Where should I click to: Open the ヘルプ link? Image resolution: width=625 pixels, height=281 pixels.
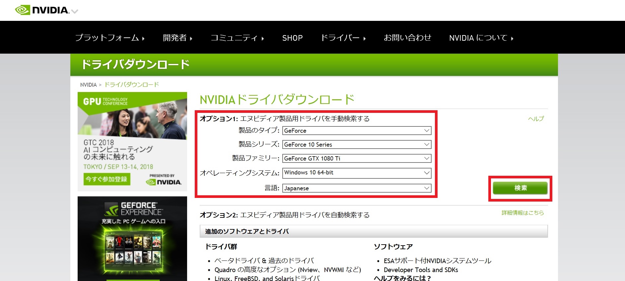point(536,119)
